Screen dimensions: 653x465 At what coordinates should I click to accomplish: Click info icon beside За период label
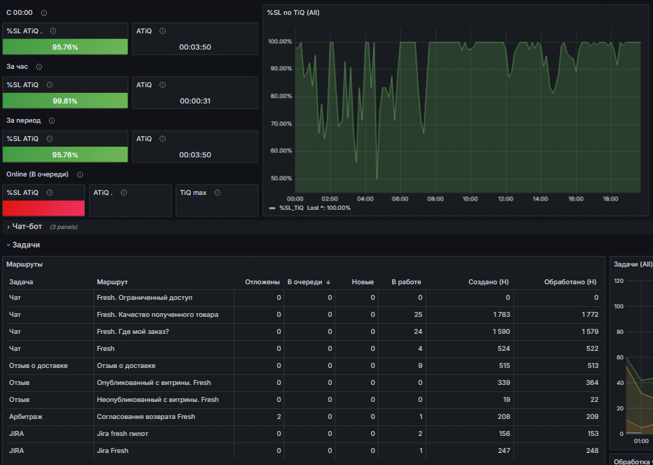[52, 121]
